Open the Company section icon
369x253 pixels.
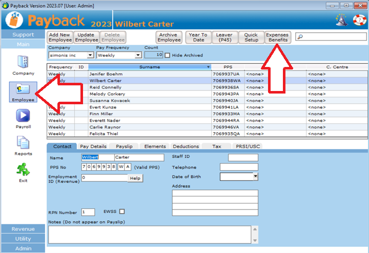(x=23, y=62)
